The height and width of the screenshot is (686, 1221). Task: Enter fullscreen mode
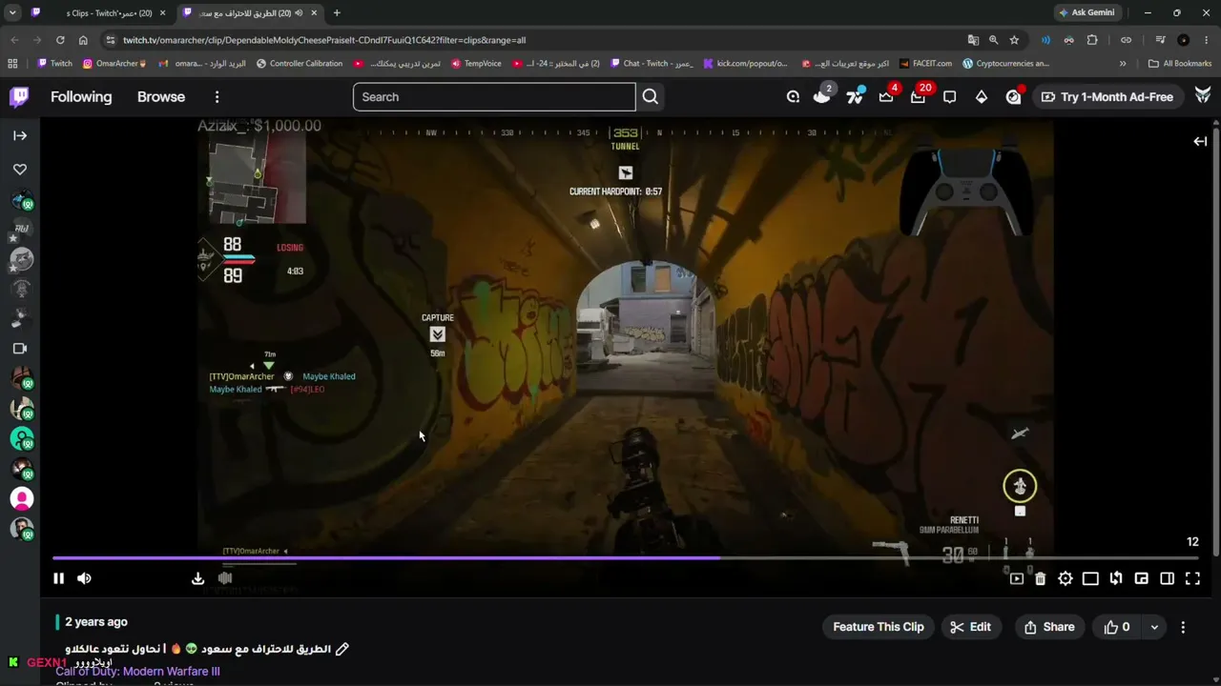1192,578
